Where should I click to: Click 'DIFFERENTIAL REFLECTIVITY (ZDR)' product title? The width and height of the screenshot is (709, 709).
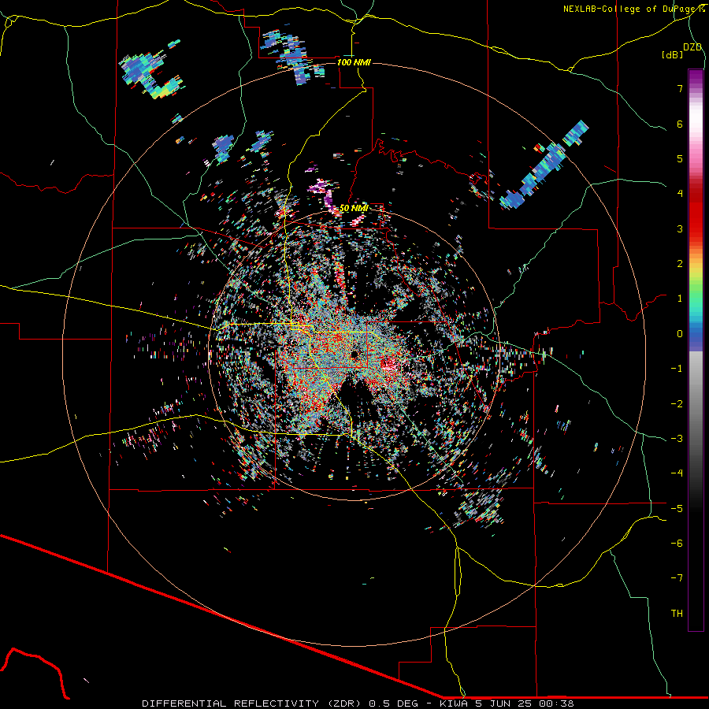[x=253, y=703]
